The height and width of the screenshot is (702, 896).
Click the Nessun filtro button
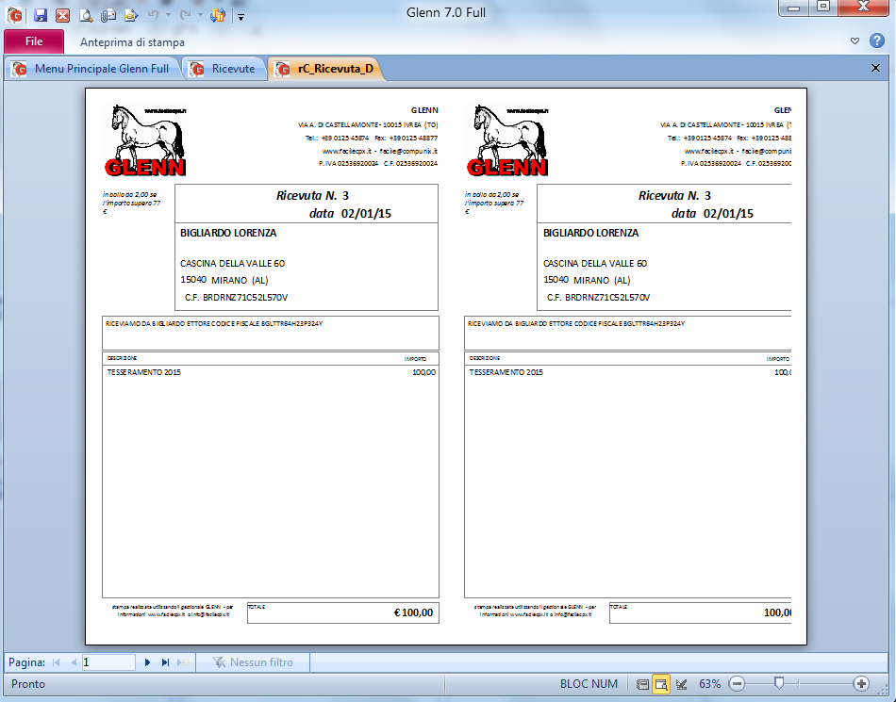pos(253,662)
